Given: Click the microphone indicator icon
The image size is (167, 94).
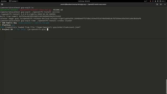Looking at the screenshot, I should coord(155,1).
